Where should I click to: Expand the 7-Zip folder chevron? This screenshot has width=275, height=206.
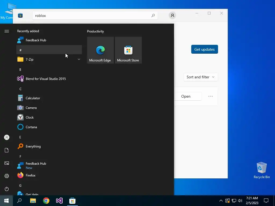79,59
